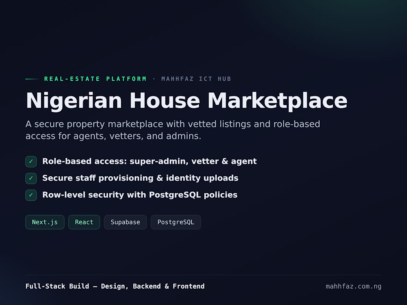Click the dot separator after PLATFORM

[x=154, y=79]
